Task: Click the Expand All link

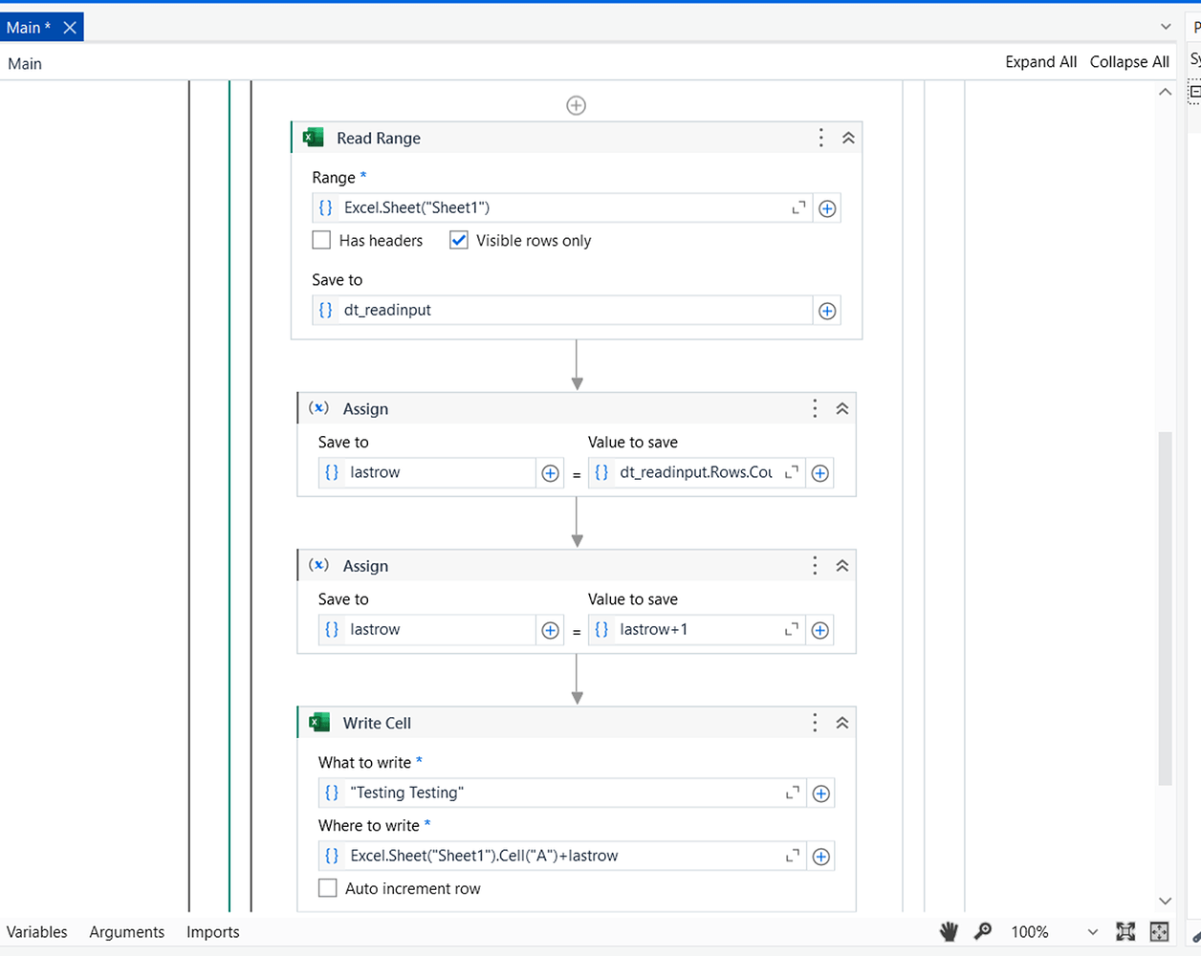Action: pos(1040,61)
